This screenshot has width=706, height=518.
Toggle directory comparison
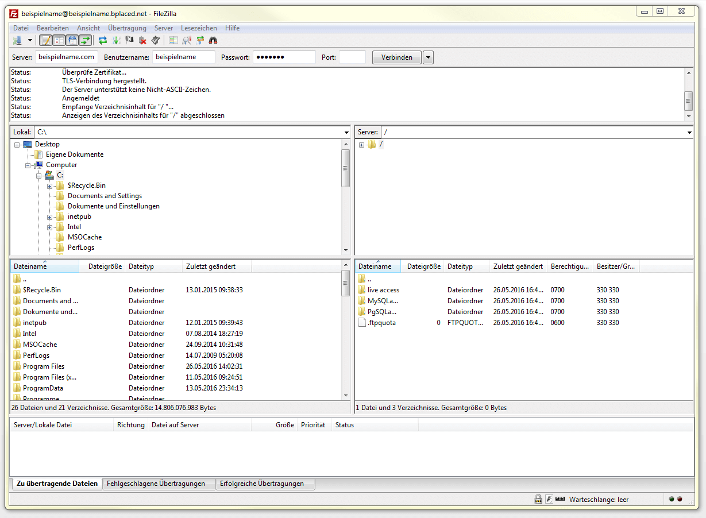(x=187, y=40)
